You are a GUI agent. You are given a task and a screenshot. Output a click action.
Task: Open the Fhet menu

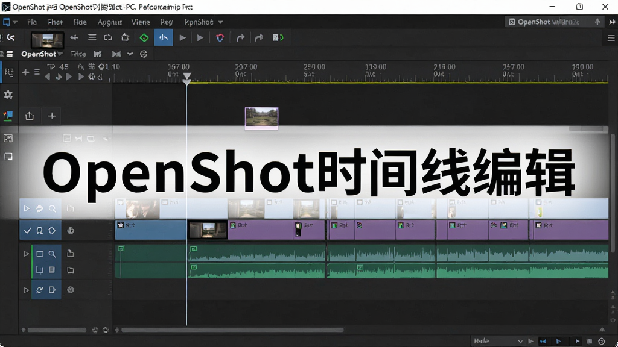[x=55, y=22]
